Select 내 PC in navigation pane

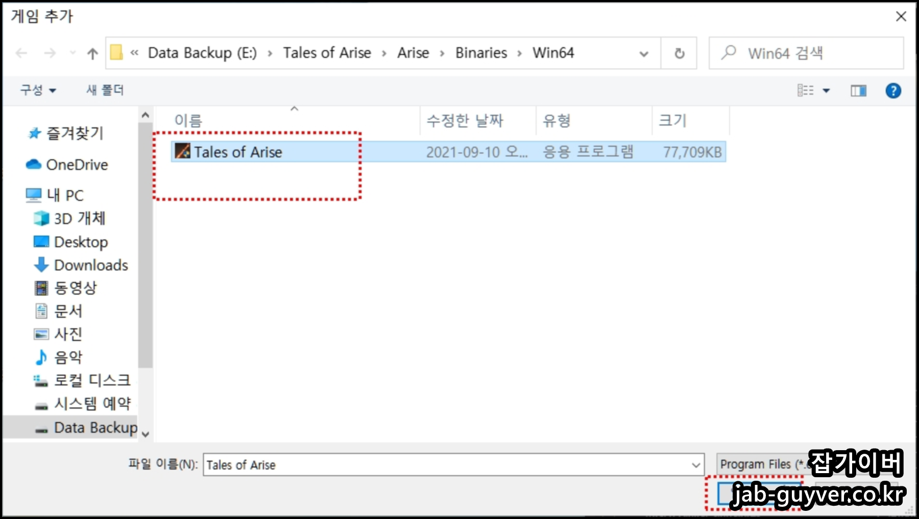coord(55,195)
